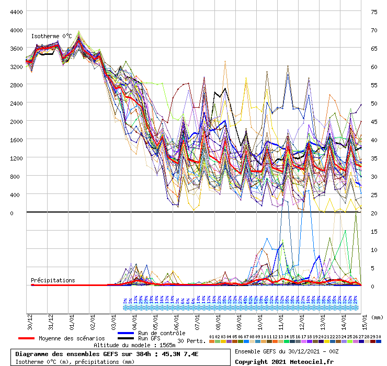The image size is (387, 366).
Task: Click the leftmost snowflake icon labeled 3%
Action: [125, 308]
